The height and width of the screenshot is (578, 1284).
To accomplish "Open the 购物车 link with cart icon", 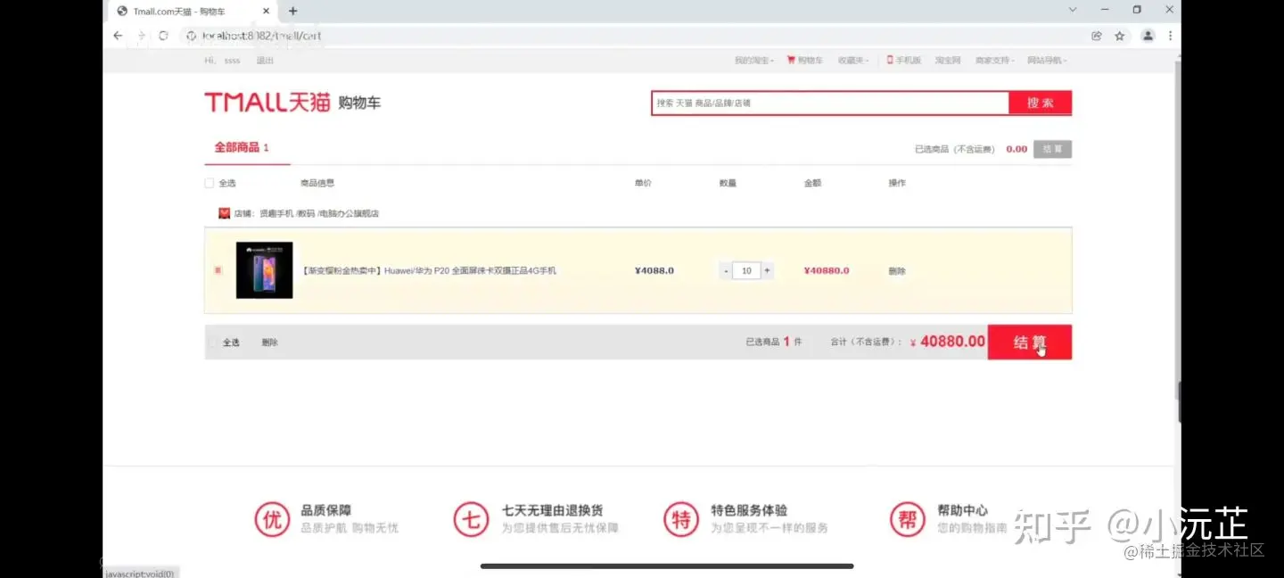I will (x=804, y=61).
